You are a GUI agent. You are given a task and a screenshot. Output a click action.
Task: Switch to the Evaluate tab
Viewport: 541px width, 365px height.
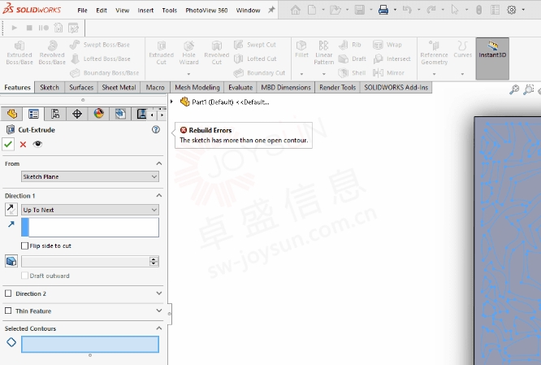pyautogui.click(x=240, y=87)
